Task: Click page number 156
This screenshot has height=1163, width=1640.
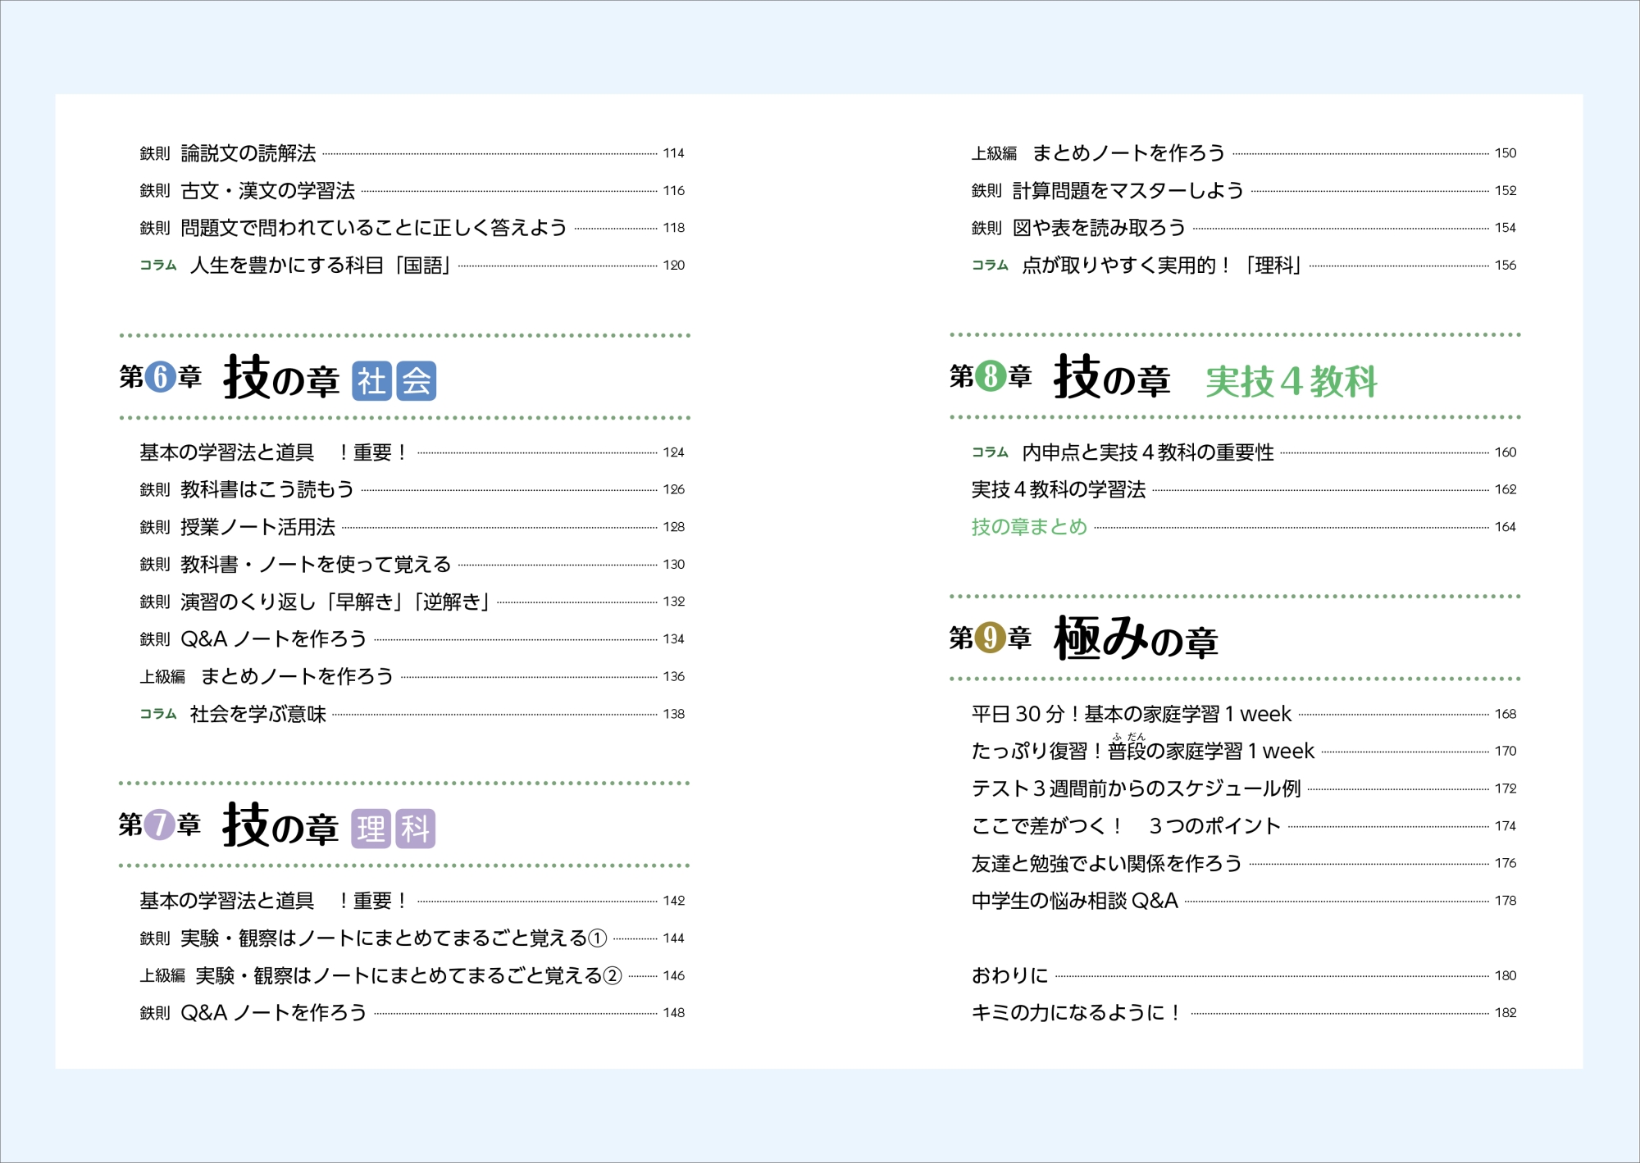Action: (1506, 266)
